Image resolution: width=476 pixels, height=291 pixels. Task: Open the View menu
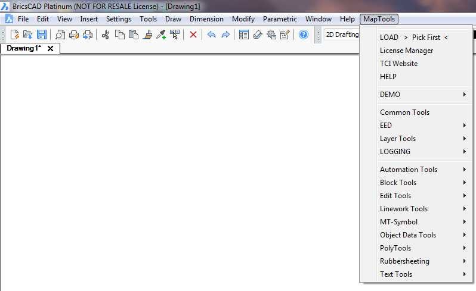[x=64, y=19]
